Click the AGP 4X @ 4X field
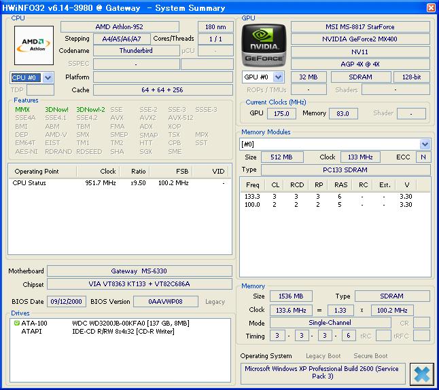The image size is (439, 390). coord(360,64)
